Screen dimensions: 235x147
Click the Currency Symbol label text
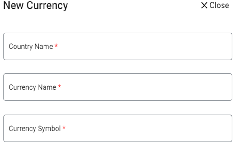pyautogui.click(x=35, y=128)
